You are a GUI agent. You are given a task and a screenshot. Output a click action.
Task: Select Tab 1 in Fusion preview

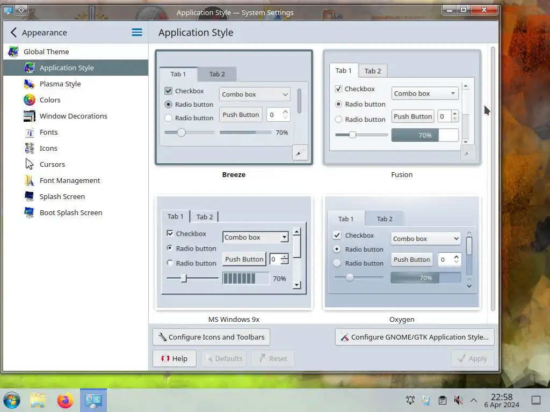(x=343, y=70)
